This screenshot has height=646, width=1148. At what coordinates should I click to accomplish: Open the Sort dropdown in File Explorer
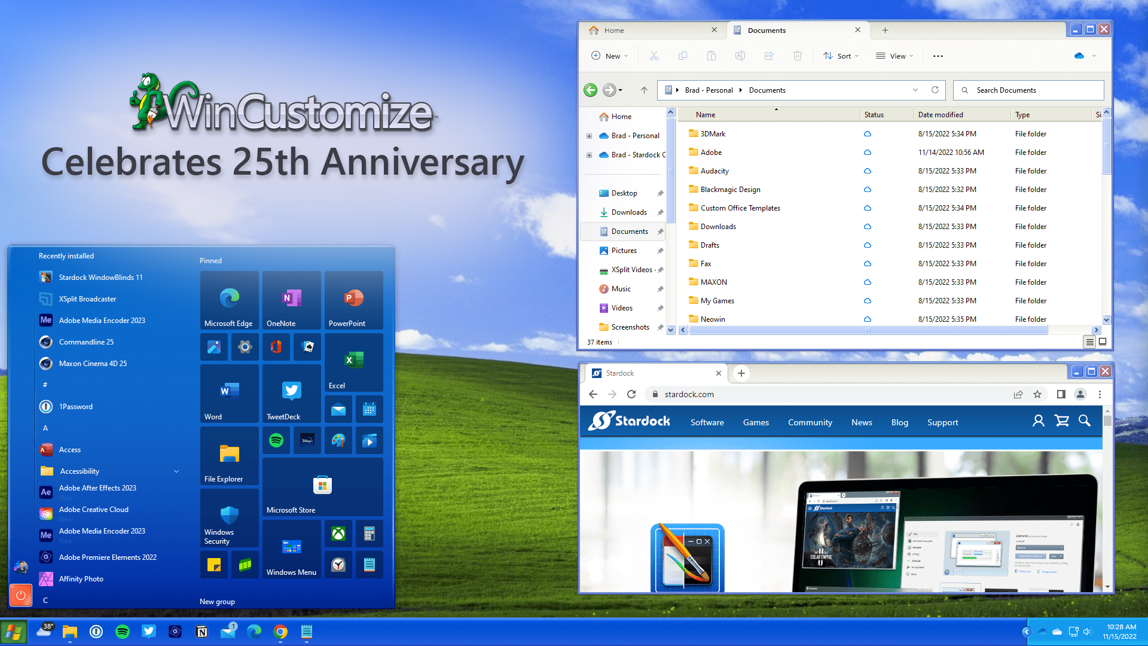pyautogui.click(x=841, y=56)
